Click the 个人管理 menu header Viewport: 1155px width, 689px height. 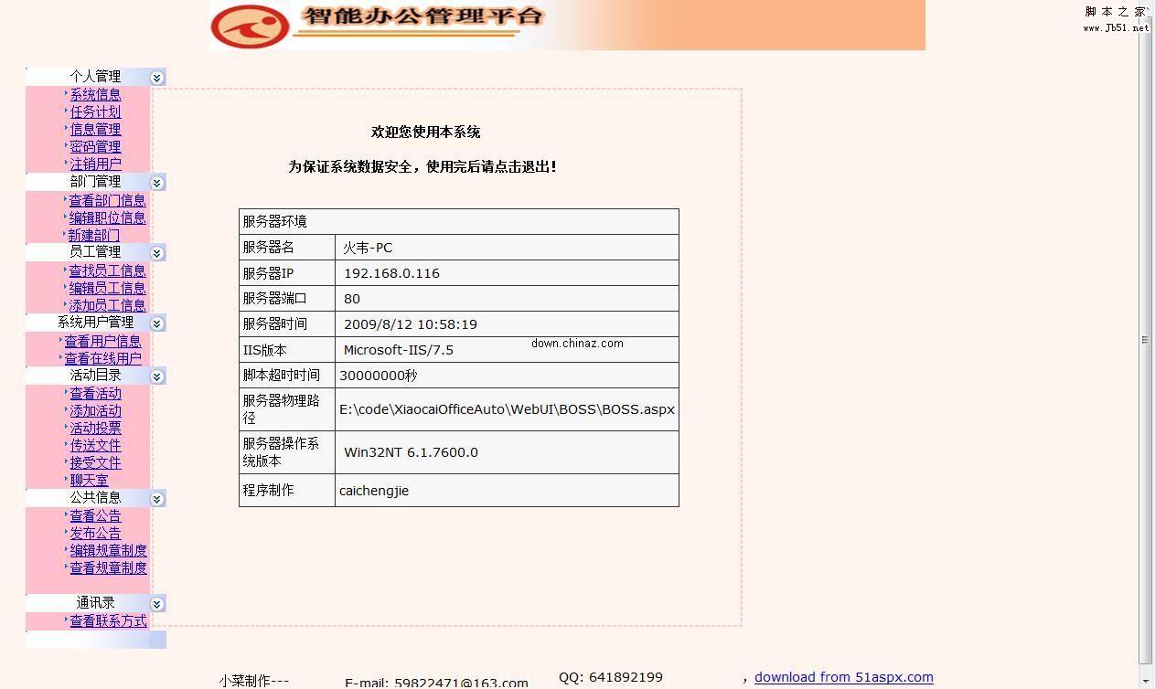point(95,77)
